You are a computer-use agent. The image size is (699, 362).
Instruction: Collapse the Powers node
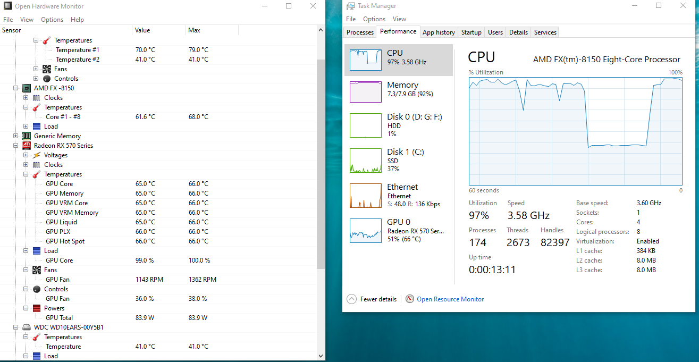26,308
